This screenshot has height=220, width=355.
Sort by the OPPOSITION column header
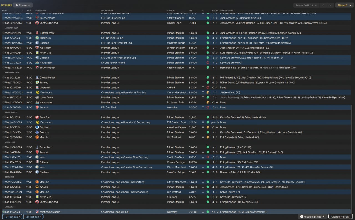[x=40, y=11]
